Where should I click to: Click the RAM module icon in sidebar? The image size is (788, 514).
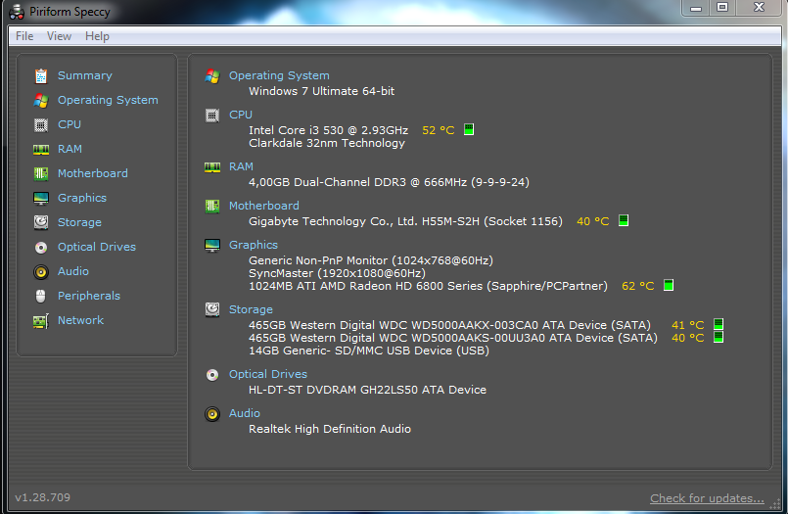[40, 149]
